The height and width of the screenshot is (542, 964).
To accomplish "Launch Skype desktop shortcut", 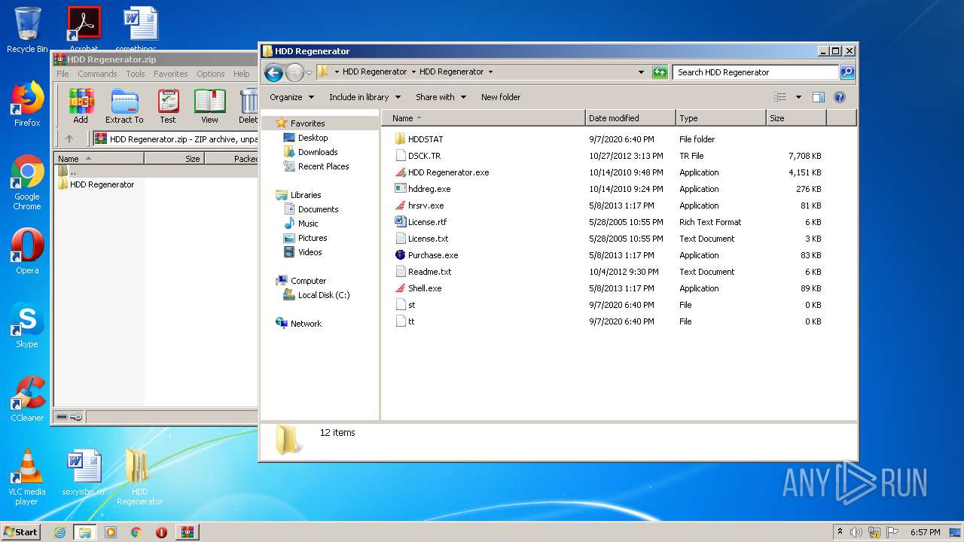I will [27, 325].
